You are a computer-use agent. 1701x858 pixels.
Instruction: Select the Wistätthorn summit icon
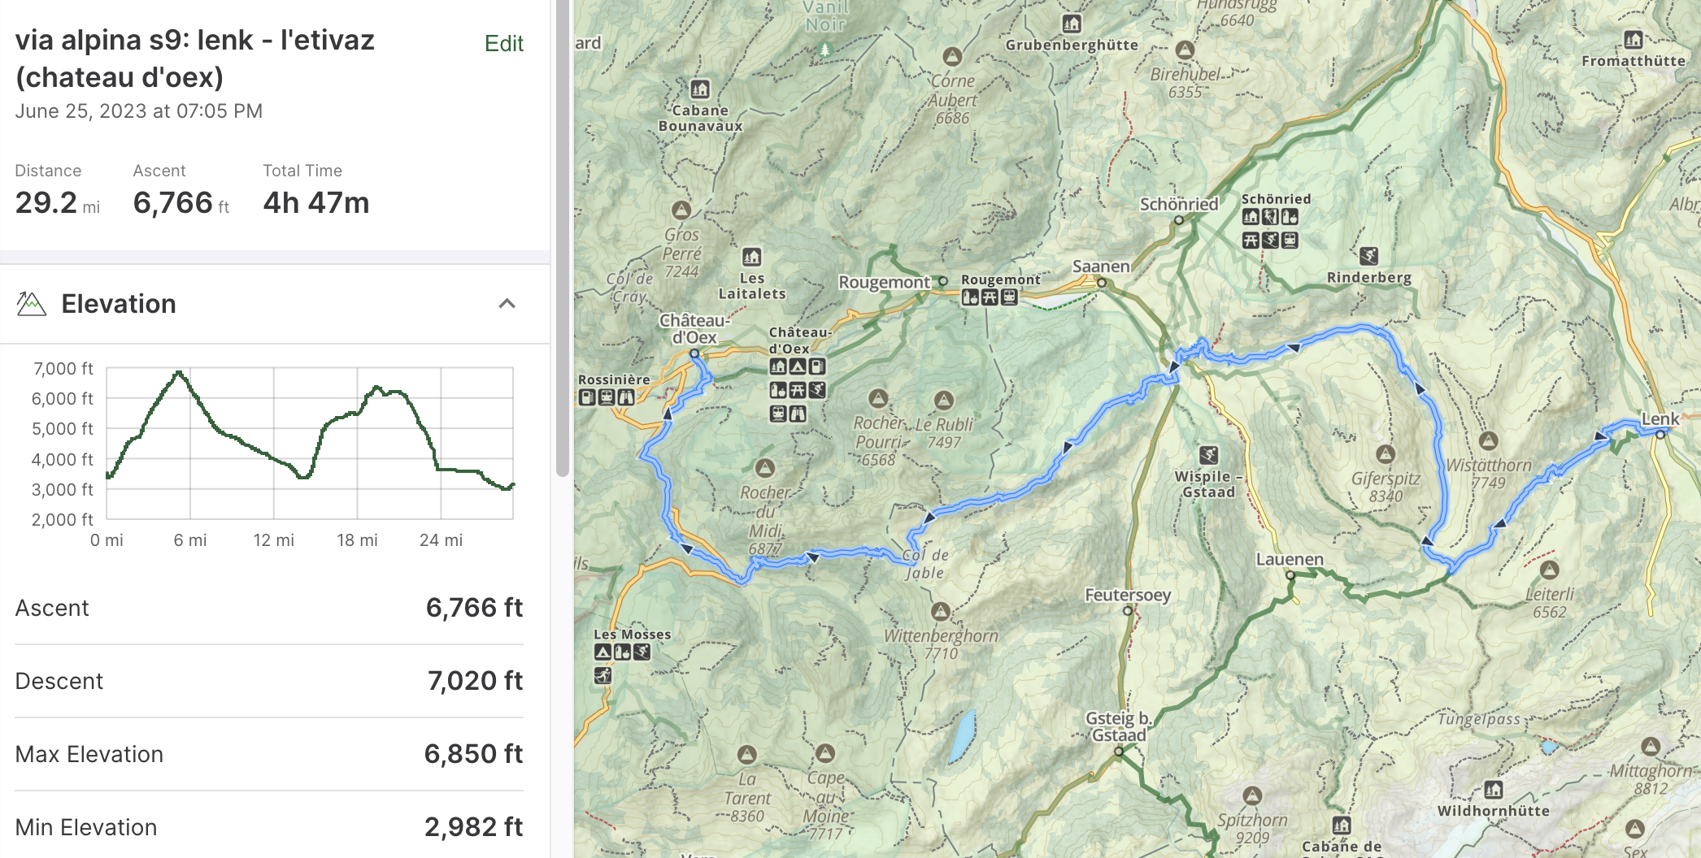pos(1488,440)
